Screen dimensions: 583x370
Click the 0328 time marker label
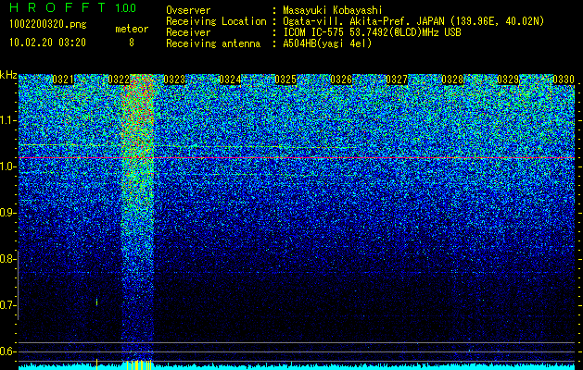pos(452,80)
